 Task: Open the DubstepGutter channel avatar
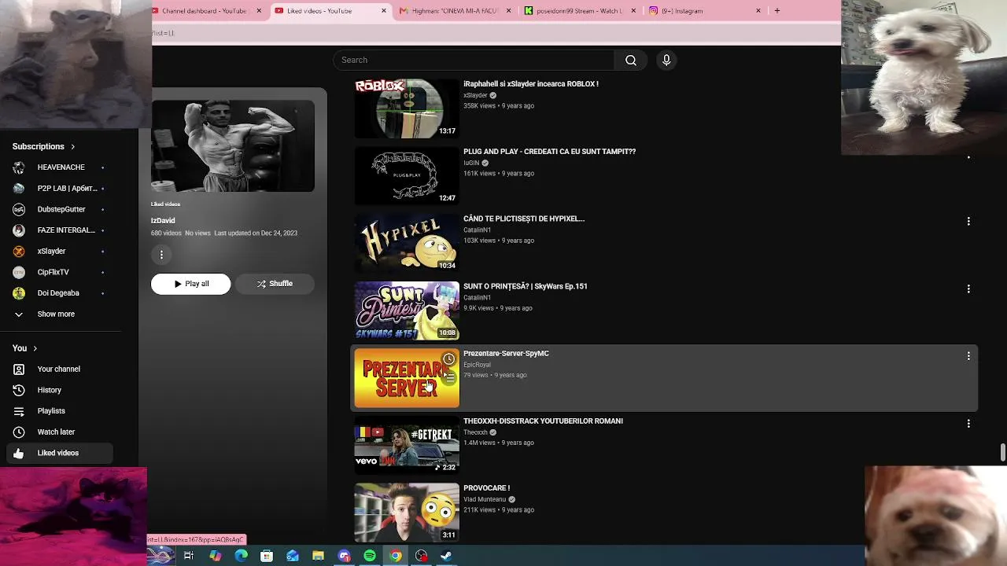pyautogui.click(x=19, y=209)
